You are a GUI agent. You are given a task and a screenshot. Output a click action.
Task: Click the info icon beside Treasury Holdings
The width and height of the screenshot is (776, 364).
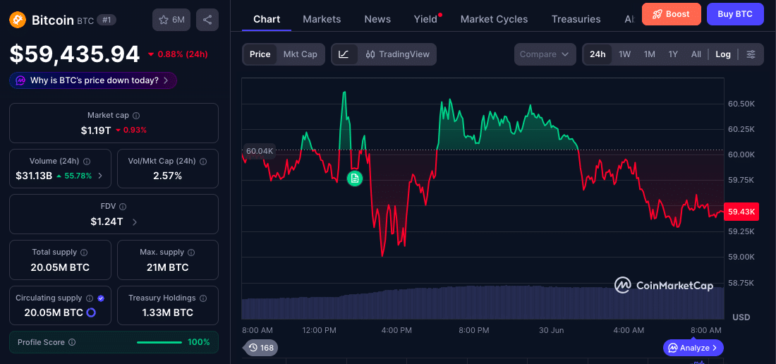(203, 298)
